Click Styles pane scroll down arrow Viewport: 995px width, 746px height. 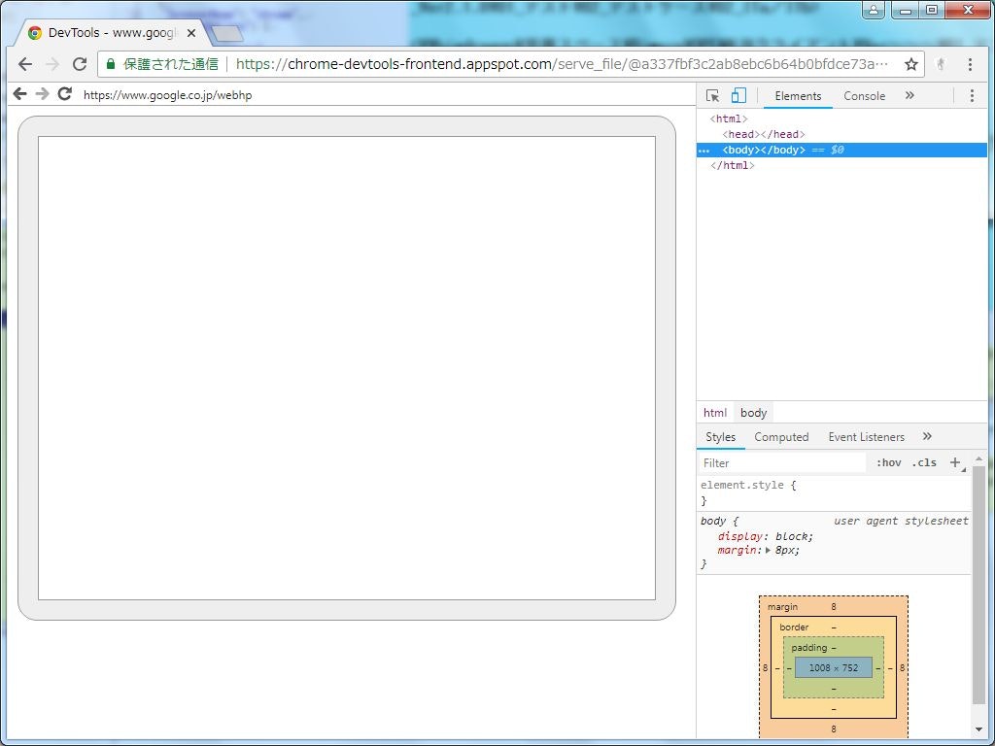978,729
